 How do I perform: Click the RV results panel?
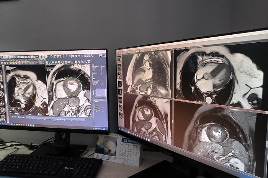[99, 82]
